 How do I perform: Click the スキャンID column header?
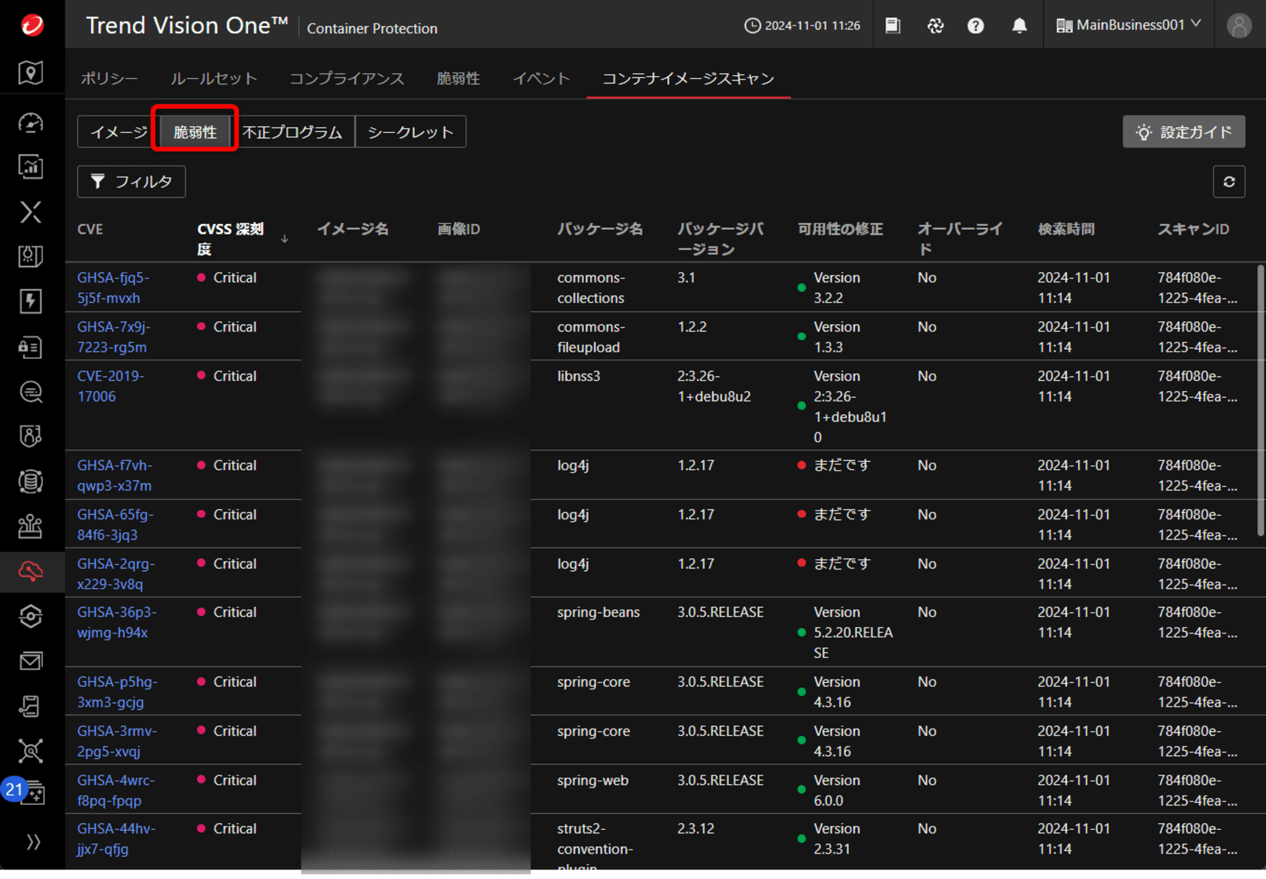pos(1193,229)
